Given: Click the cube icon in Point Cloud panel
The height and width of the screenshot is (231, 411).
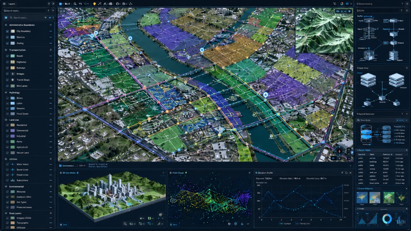Looking at the screenshot, I should click(x=235, y=224).
